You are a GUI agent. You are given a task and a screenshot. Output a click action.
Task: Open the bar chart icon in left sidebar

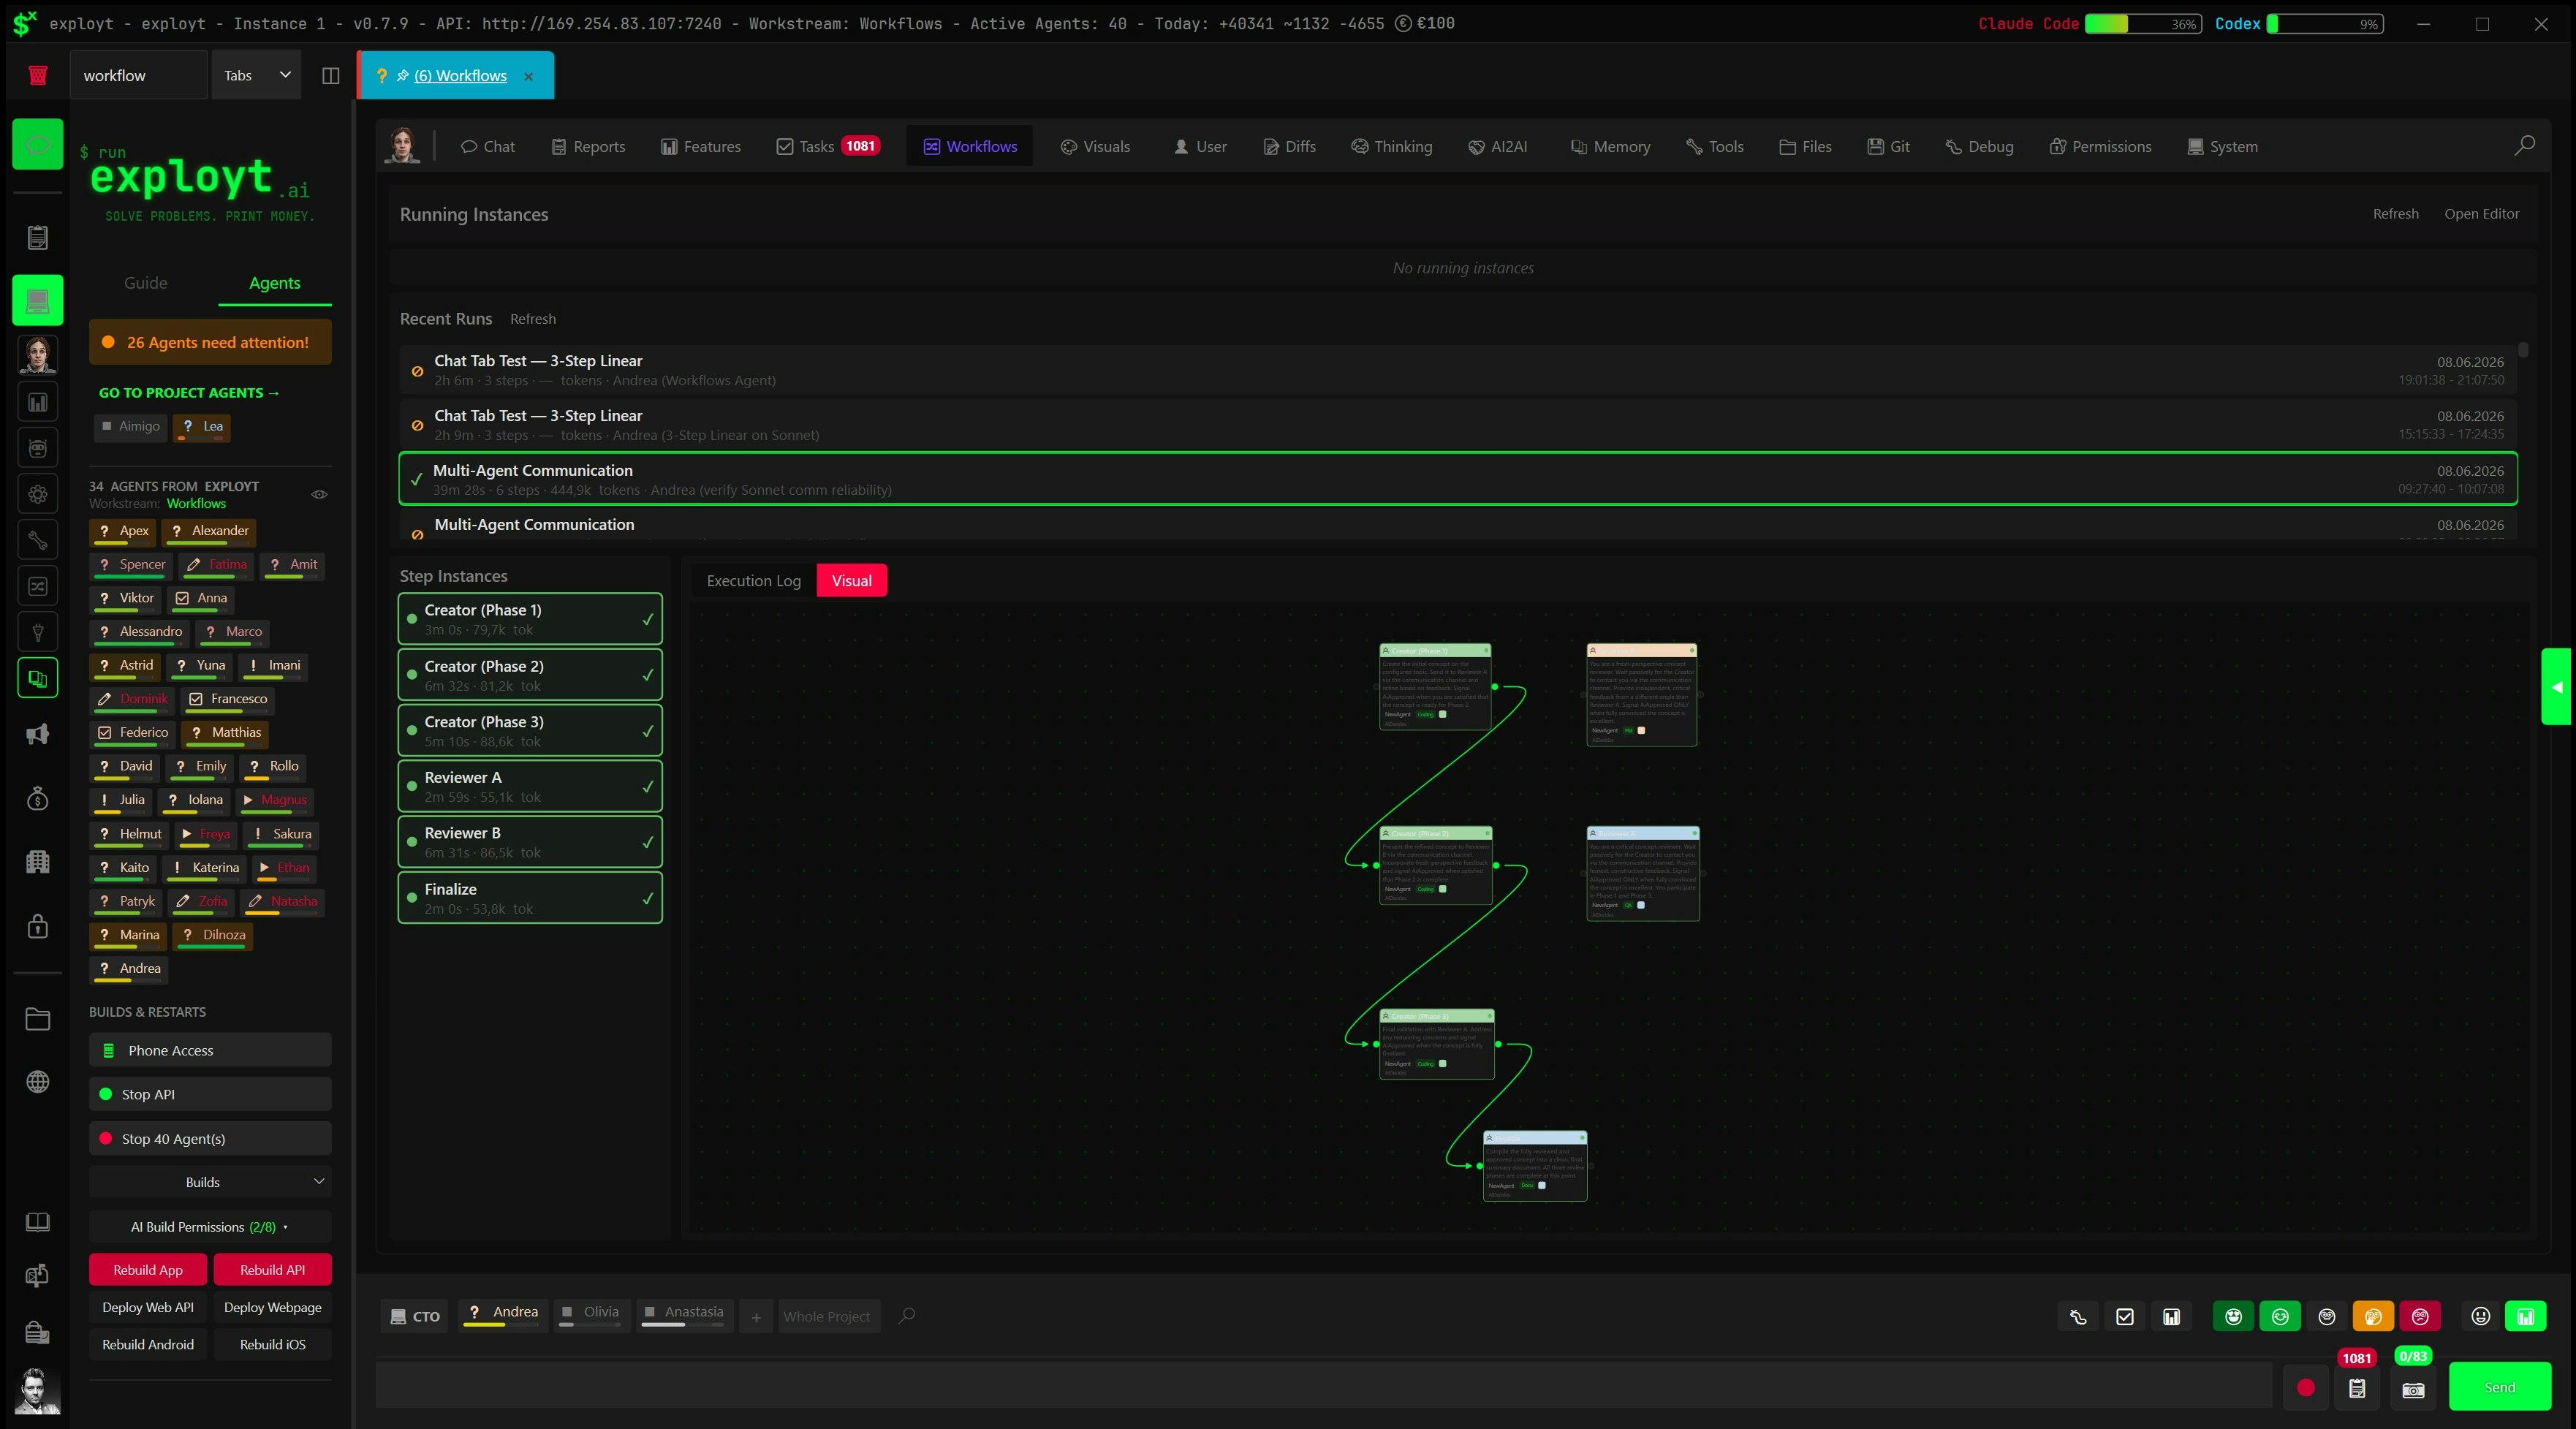tap(38, 402)
